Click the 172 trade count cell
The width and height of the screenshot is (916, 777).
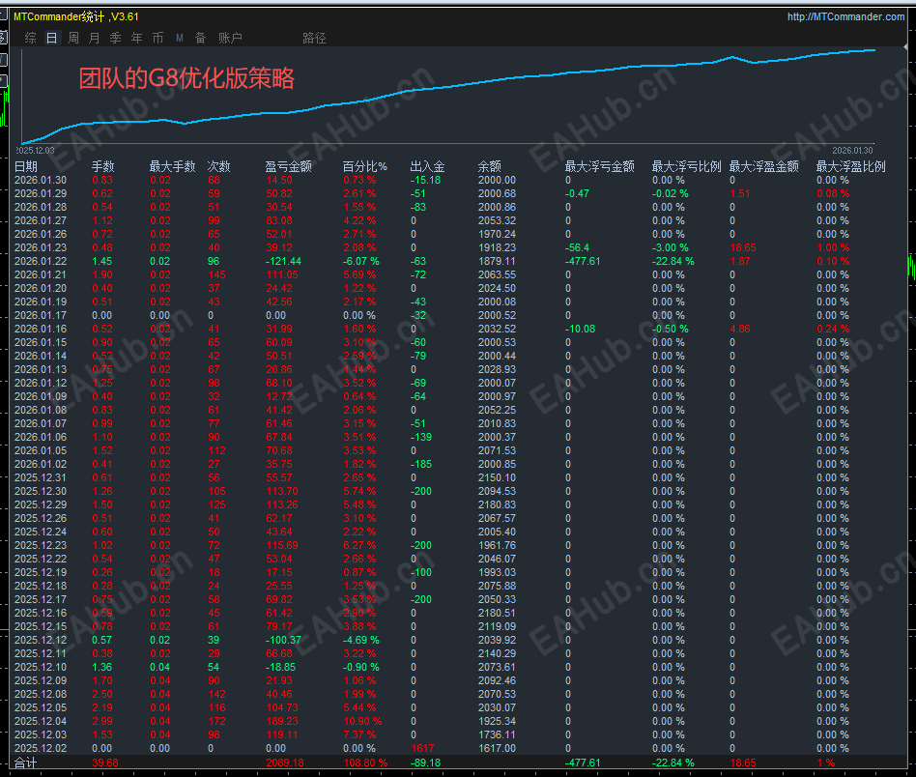[x=216, y=722]
